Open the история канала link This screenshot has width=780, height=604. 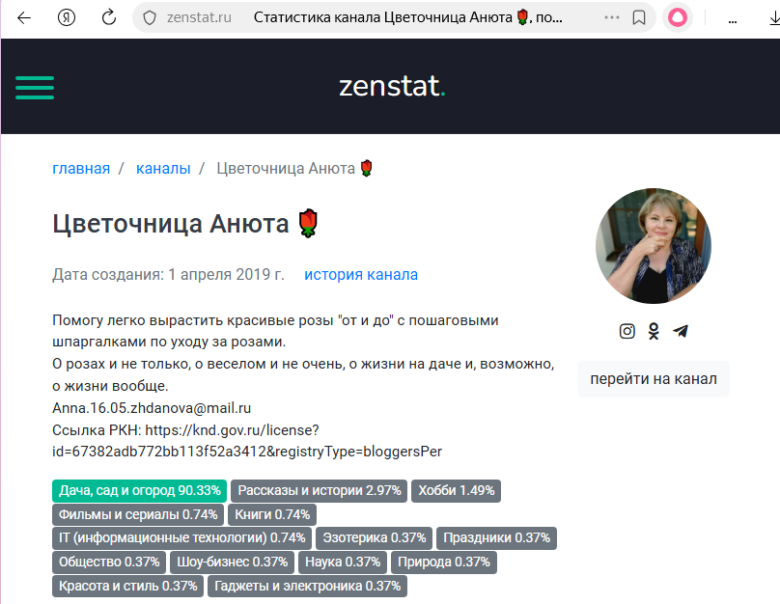[360, 274]
